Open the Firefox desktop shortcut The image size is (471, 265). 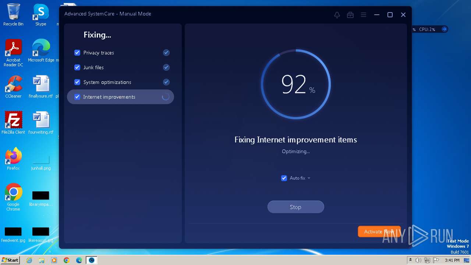pyautogui.click(x=13, y=159)
